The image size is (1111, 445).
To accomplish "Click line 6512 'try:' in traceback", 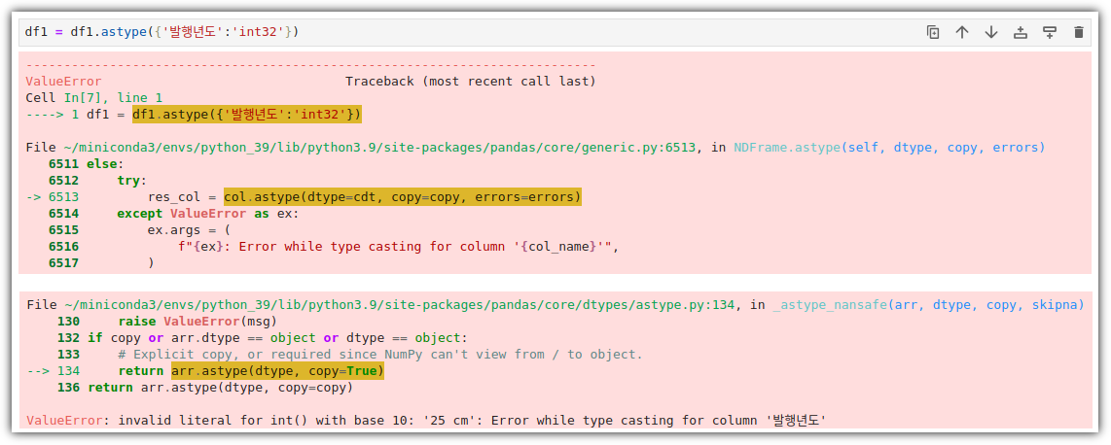I will tap(131, 180).
